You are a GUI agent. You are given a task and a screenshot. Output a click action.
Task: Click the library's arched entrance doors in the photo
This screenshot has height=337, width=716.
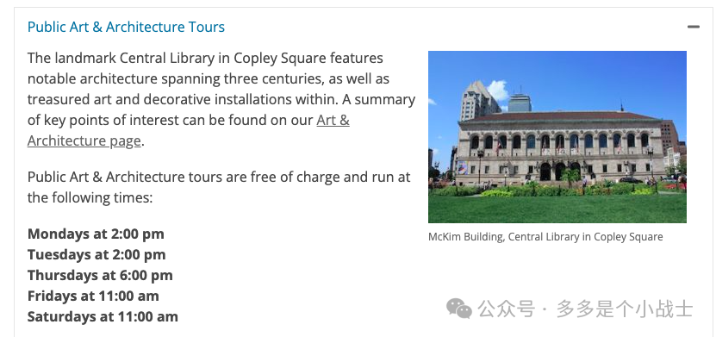click(559, 172)
